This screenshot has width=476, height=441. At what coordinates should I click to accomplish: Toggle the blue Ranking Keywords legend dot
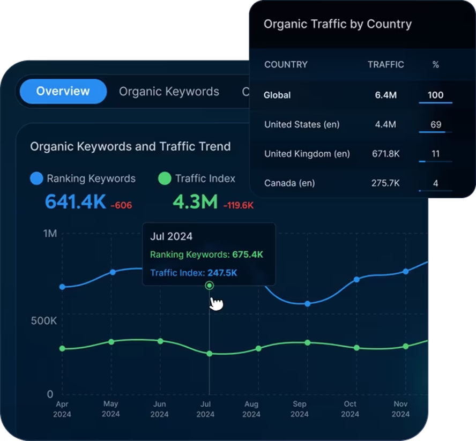[x=37, y=178]
